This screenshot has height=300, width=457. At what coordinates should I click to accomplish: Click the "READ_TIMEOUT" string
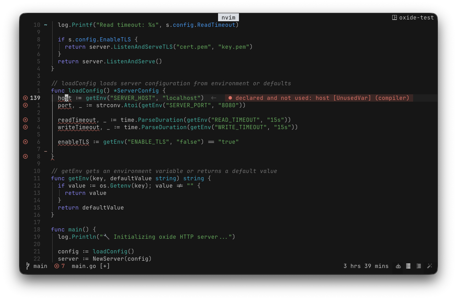pyautogui.click(x=235, y=120)
